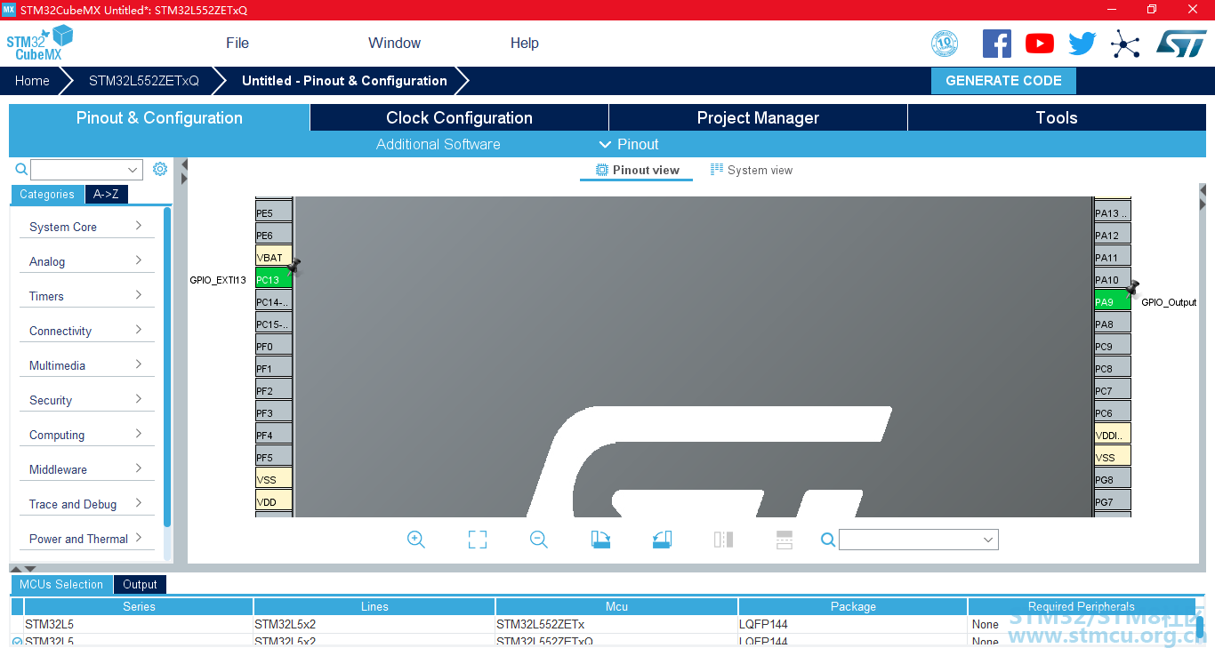Open the ST YouTube channel icon

pyautogui.click(x=1040, y=44)
